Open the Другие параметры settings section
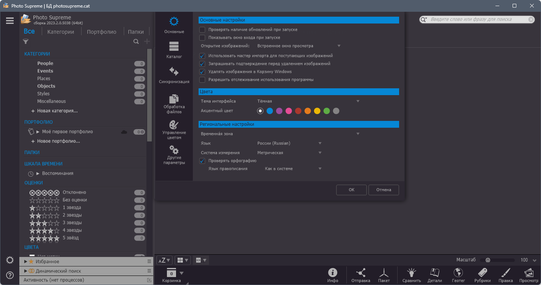This screenshot has height=285, width=541. click(x=174, y=154)
